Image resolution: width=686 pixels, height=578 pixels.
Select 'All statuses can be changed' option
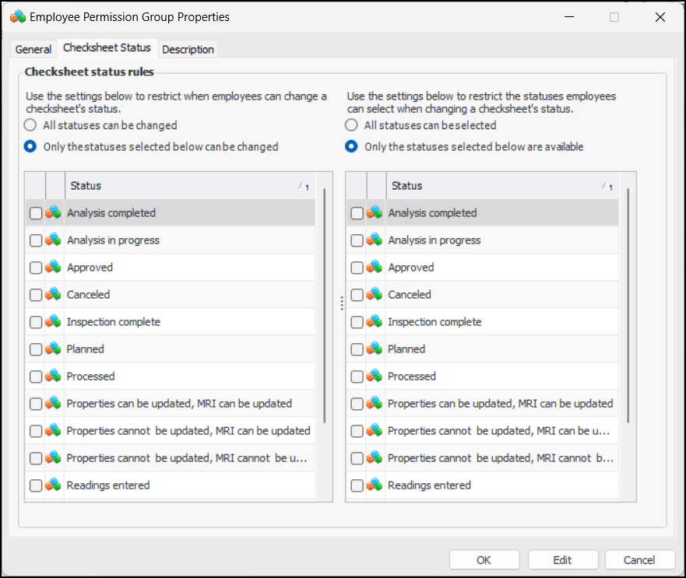click(30, 125)
